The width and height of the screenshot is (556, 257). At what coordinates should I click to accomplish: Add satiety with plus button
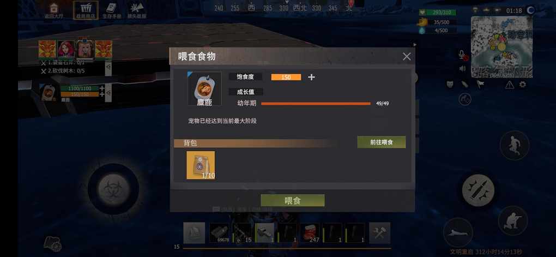click(x=311, y=77)
